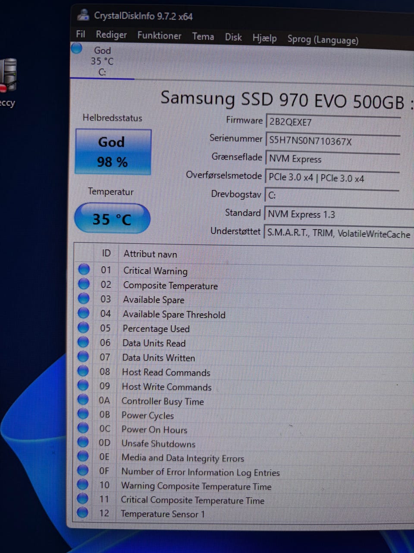Click status orb for Unsafe Shutdowns row

82,442
